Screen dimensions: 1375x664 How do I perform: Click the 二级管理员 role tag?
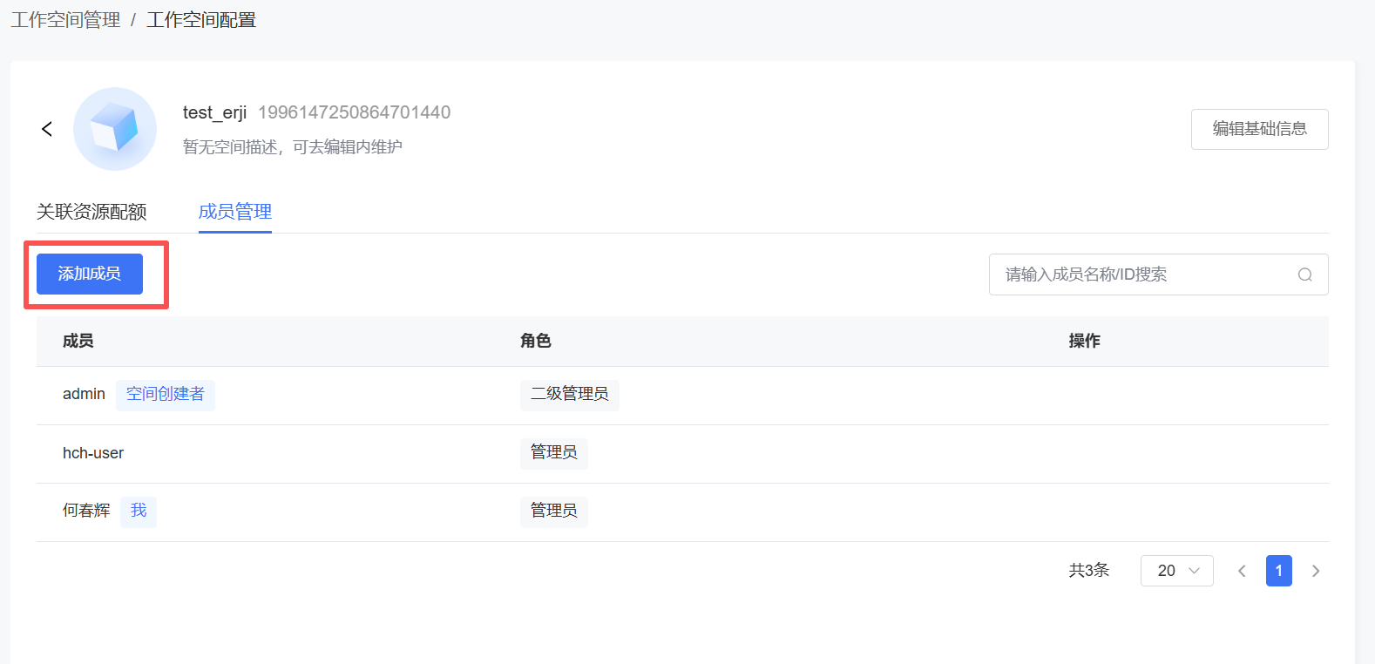[570, 395]
